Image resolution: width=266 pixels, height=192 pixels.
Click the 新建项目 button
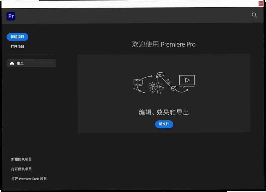tap(17, 37)
